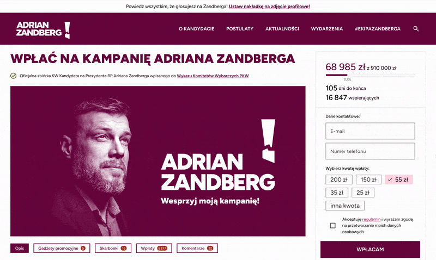Open the 'O kandydacie' menu item
Screen dimensions: 436x260
pos(196,29)
